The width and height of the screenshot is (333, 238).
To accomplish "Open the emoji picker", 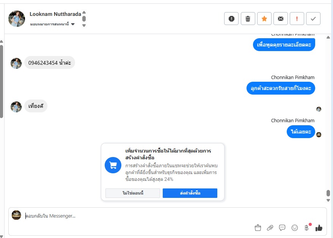I will point(294,228).
